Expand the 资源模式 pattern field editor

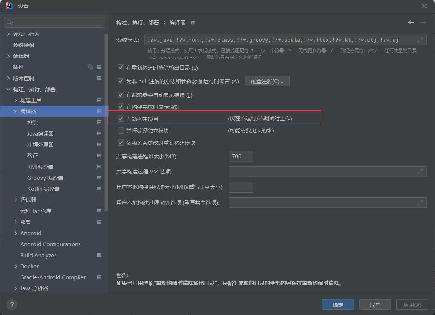420,40
